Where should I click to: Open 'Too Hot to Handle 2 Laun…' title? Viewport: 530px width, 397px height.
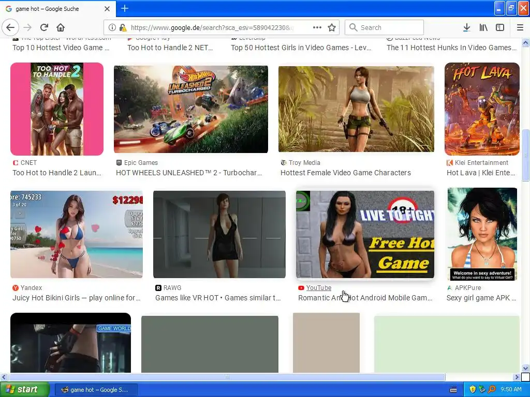57,173
